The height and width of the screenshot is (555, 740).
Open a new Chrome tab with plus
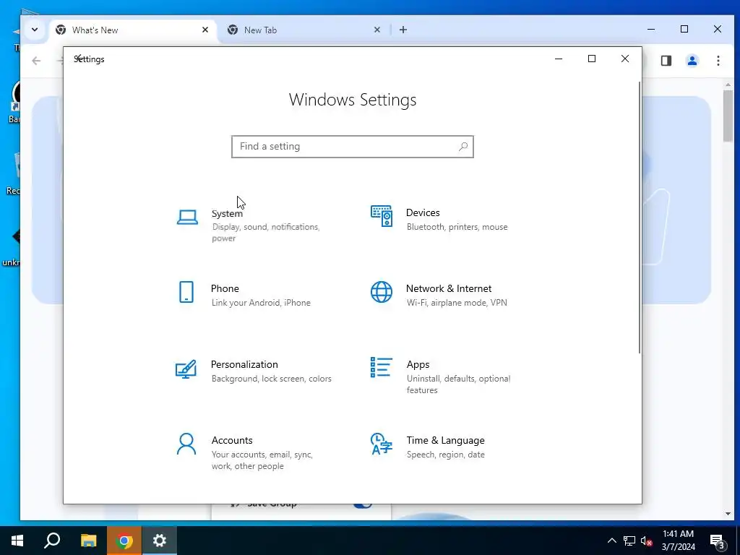pos(403,30)
